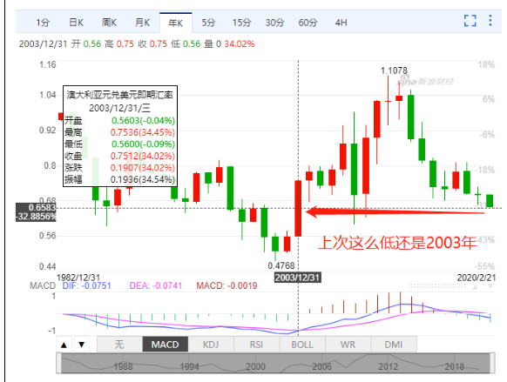This screenshot has height=382, width=507.
Task: Click the 2000 mark on the timeline navigator
Action: tap(255, 366)
